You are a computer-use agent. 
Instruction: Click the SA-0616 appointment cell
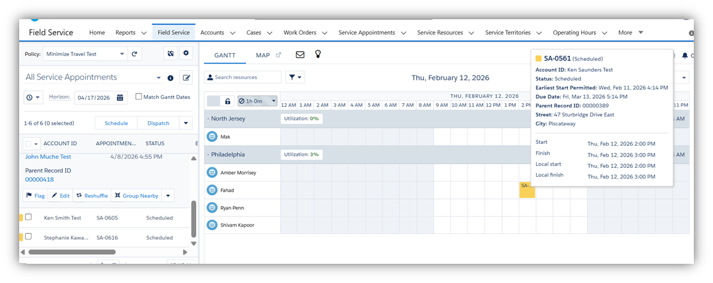[x=107, y=237]
